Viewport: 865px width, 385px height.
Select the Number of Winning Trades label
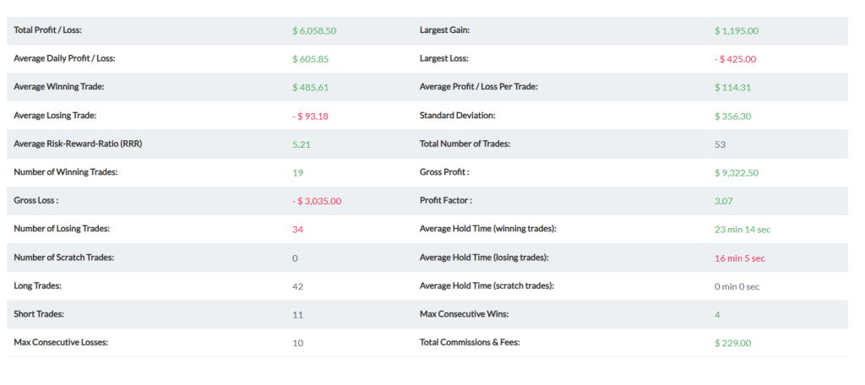coord(66,171)
